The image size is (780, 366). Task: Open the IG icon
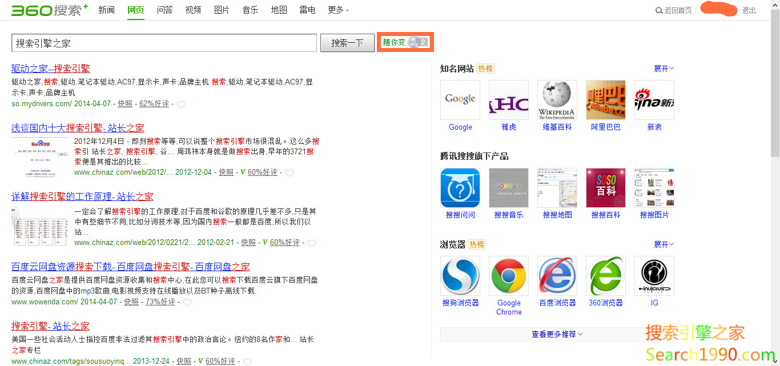[x=654, y=276]
